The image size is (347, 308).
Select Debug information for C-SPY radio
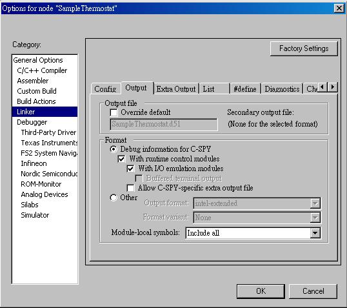[x=114, y=149]
